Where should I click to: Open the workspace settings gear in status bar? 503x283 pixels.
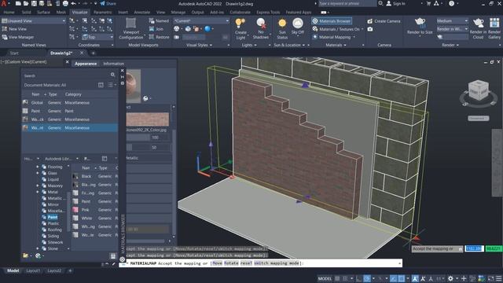click(x=450, y=278)
